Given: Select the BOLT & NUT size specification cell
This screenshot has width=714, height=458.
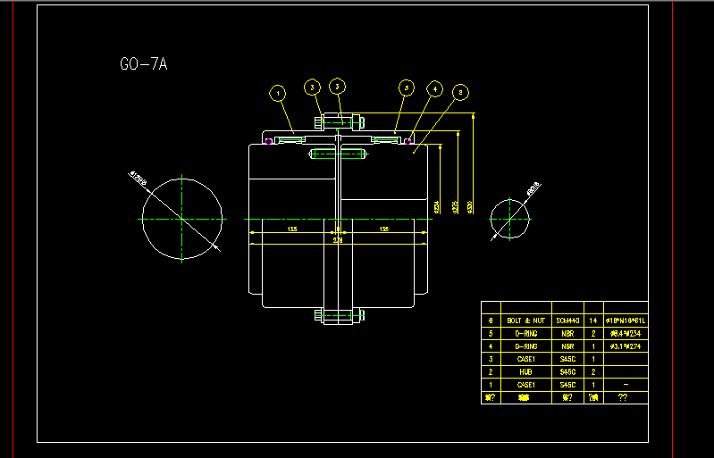Looking at the screenshot, I should (626, 321).
